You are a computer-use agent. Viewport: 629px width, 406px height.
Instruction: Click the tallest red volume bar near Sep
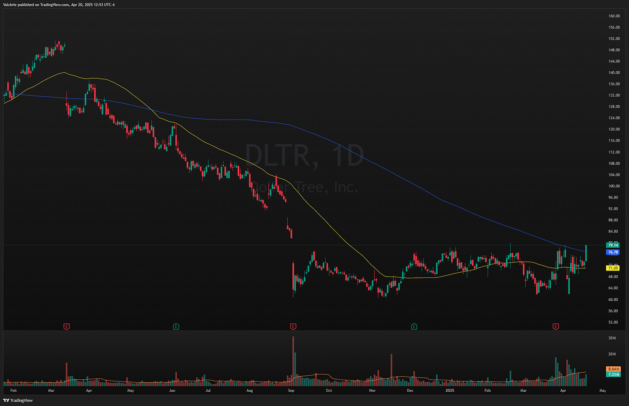click(293, 361)
